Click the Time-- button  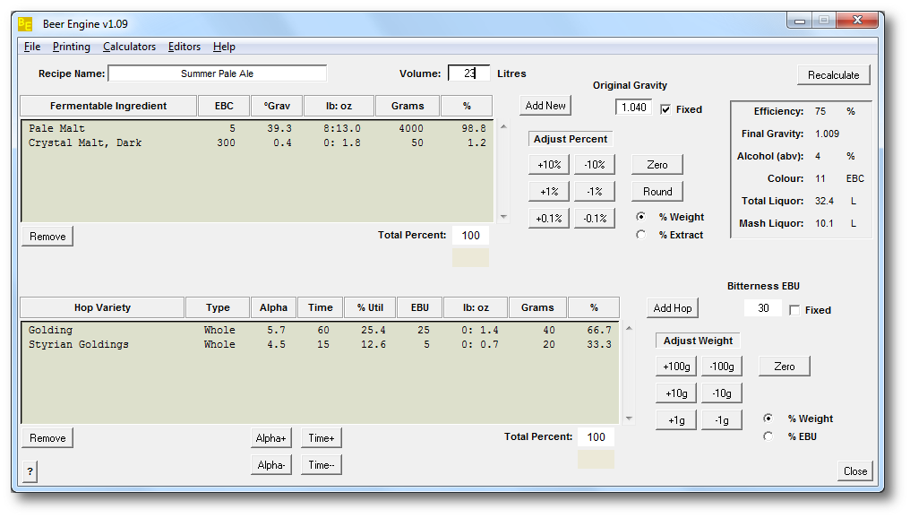point(321,464)
